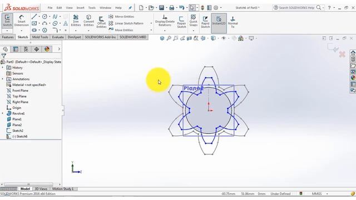
Task: Open the Tools menu
Action: pos(92,8)
